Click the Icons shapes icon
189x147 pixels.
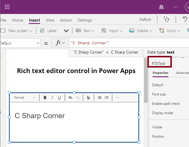click(161, 31)
